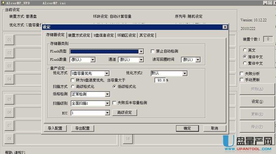Image resolution: width=276 pixels, height=154 pixels.
Task: Go to 其它设定 tab
Action: pos(147,35)
